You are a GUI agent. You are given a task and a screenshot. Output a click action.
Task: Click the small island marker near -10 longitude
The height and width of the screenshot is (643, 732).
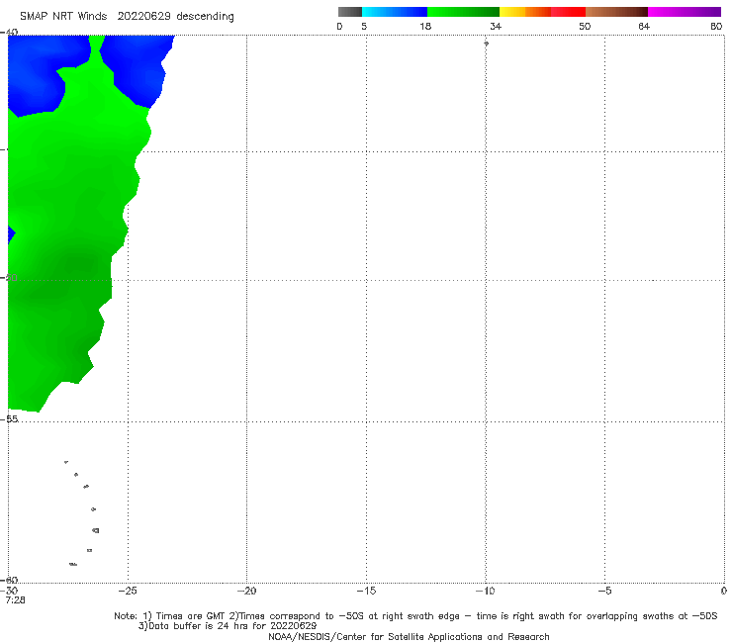(x=486, y=44)
